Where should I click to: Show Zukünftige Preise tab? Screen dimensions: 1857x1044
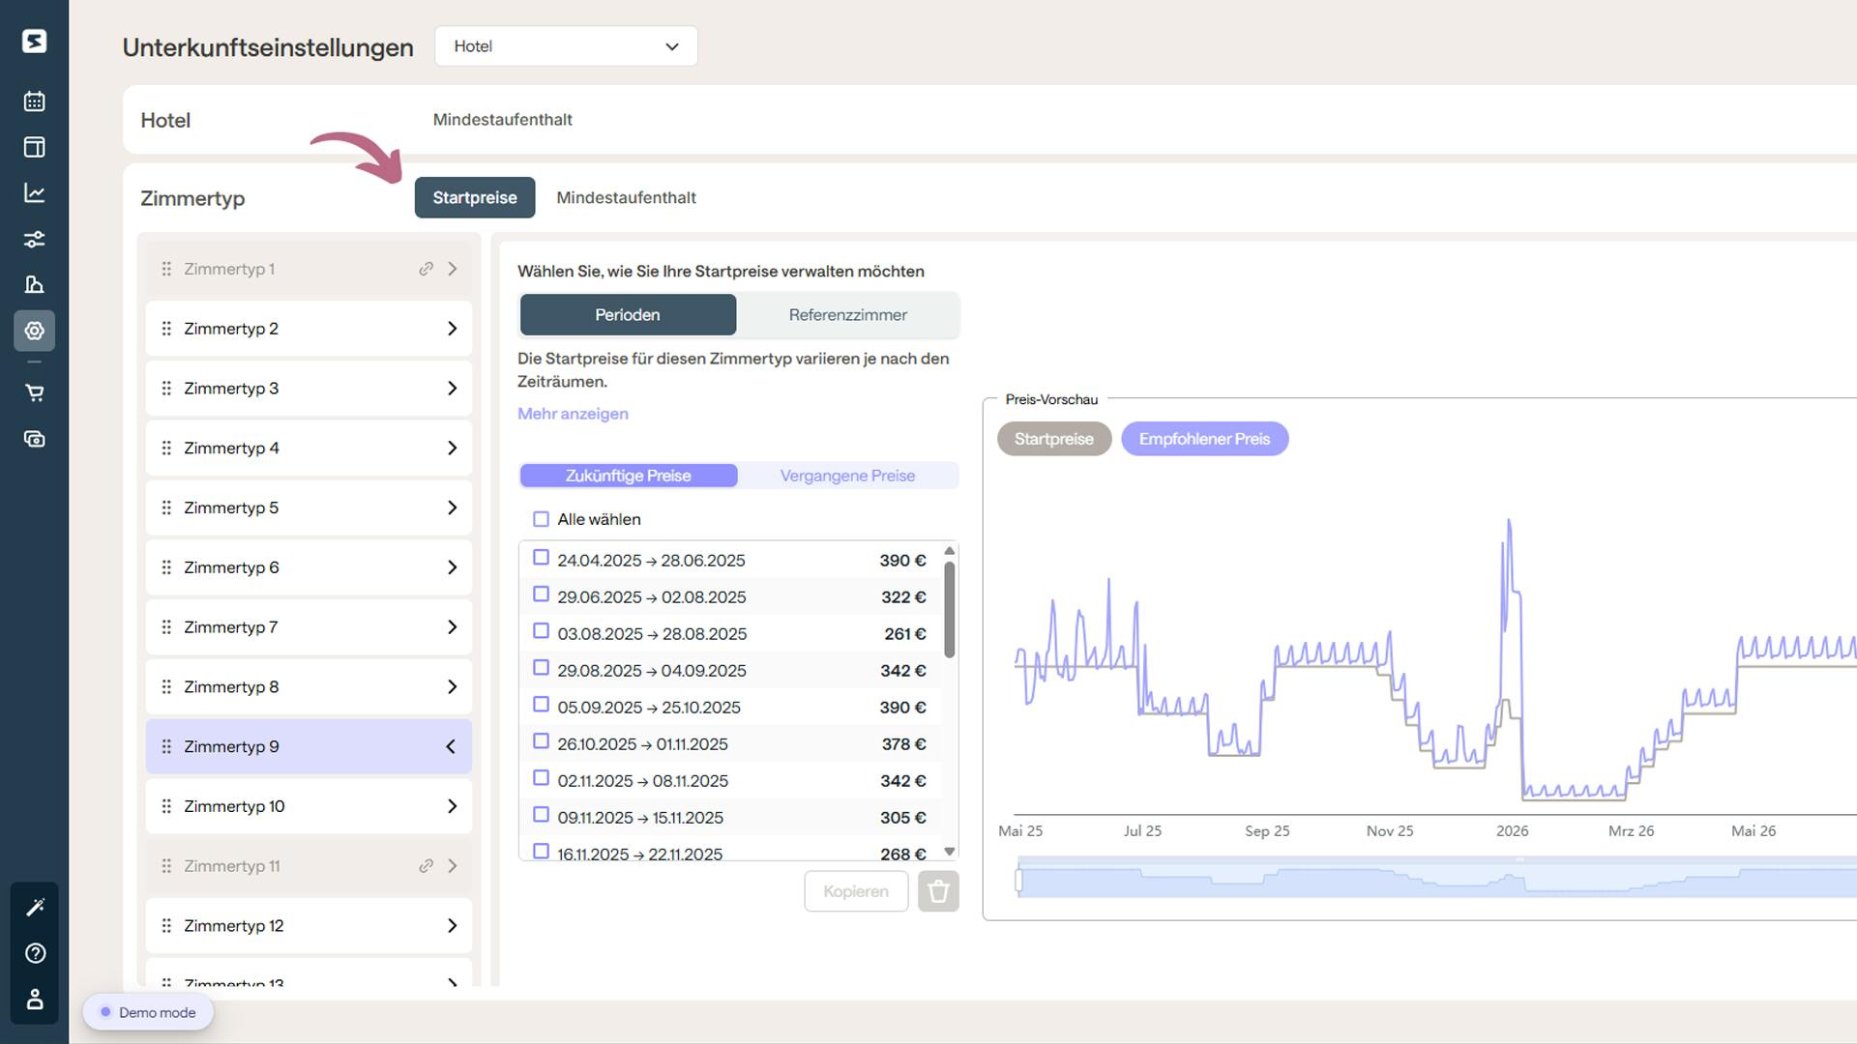click(629, 476)
